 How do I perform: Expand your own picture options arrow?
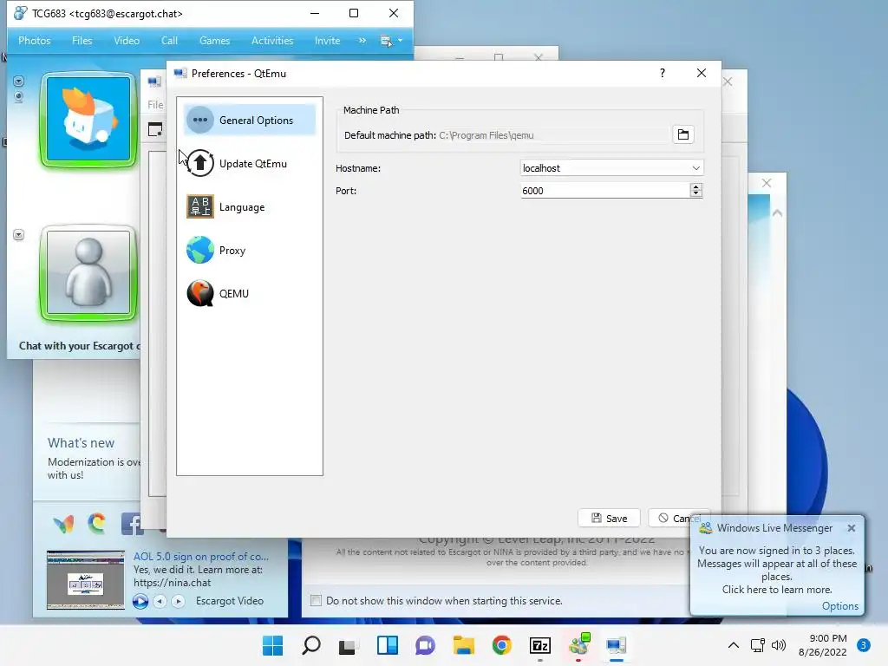pos(19,234)
